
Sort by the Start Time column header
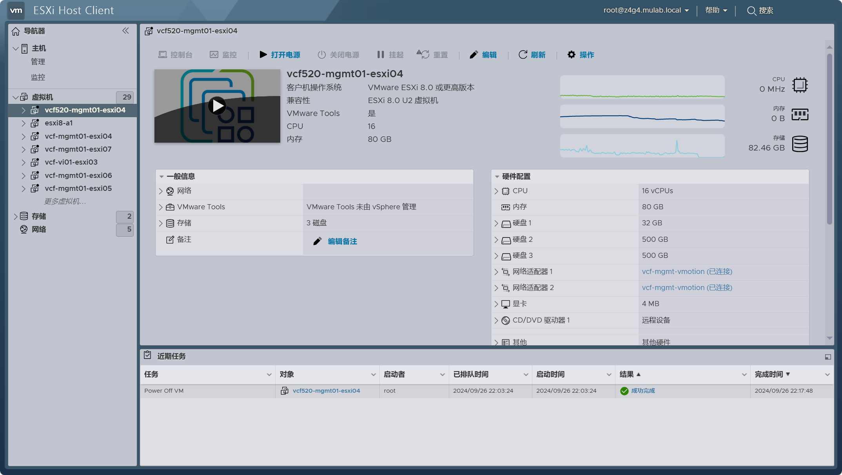point(550,374)
